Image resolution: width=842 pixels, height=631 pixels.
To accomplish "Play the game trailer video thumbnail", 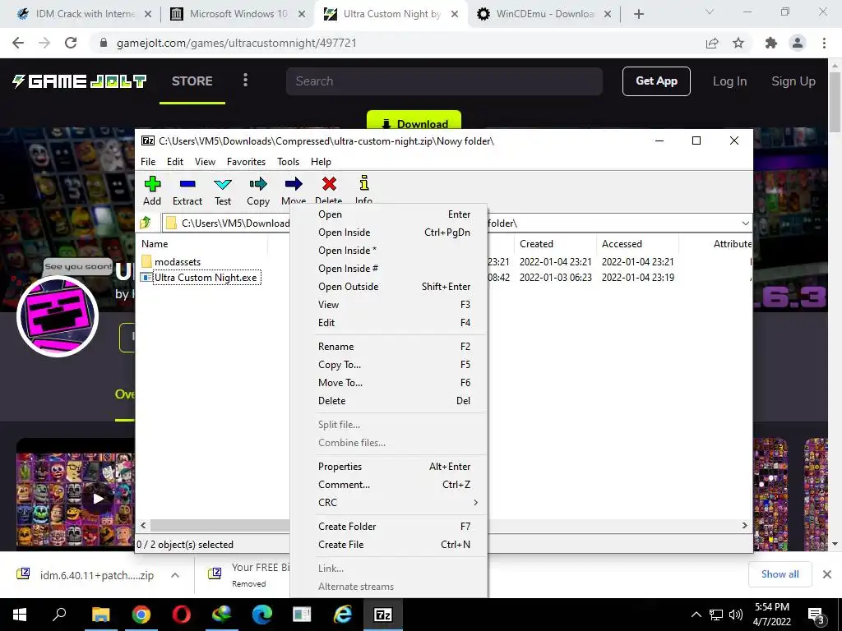I will pos(98,499).
